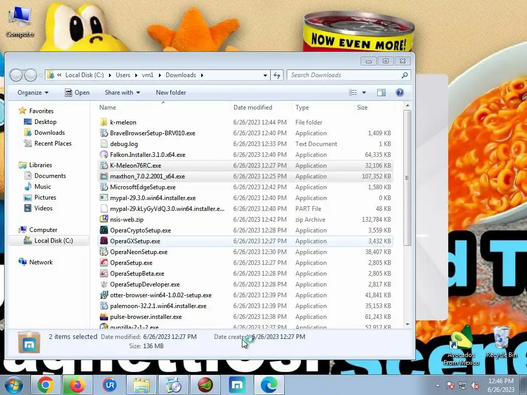This screenshot has width=527, height=395.
Task: Open the Organize dropdown menu
Action: [x=32, y=93]
